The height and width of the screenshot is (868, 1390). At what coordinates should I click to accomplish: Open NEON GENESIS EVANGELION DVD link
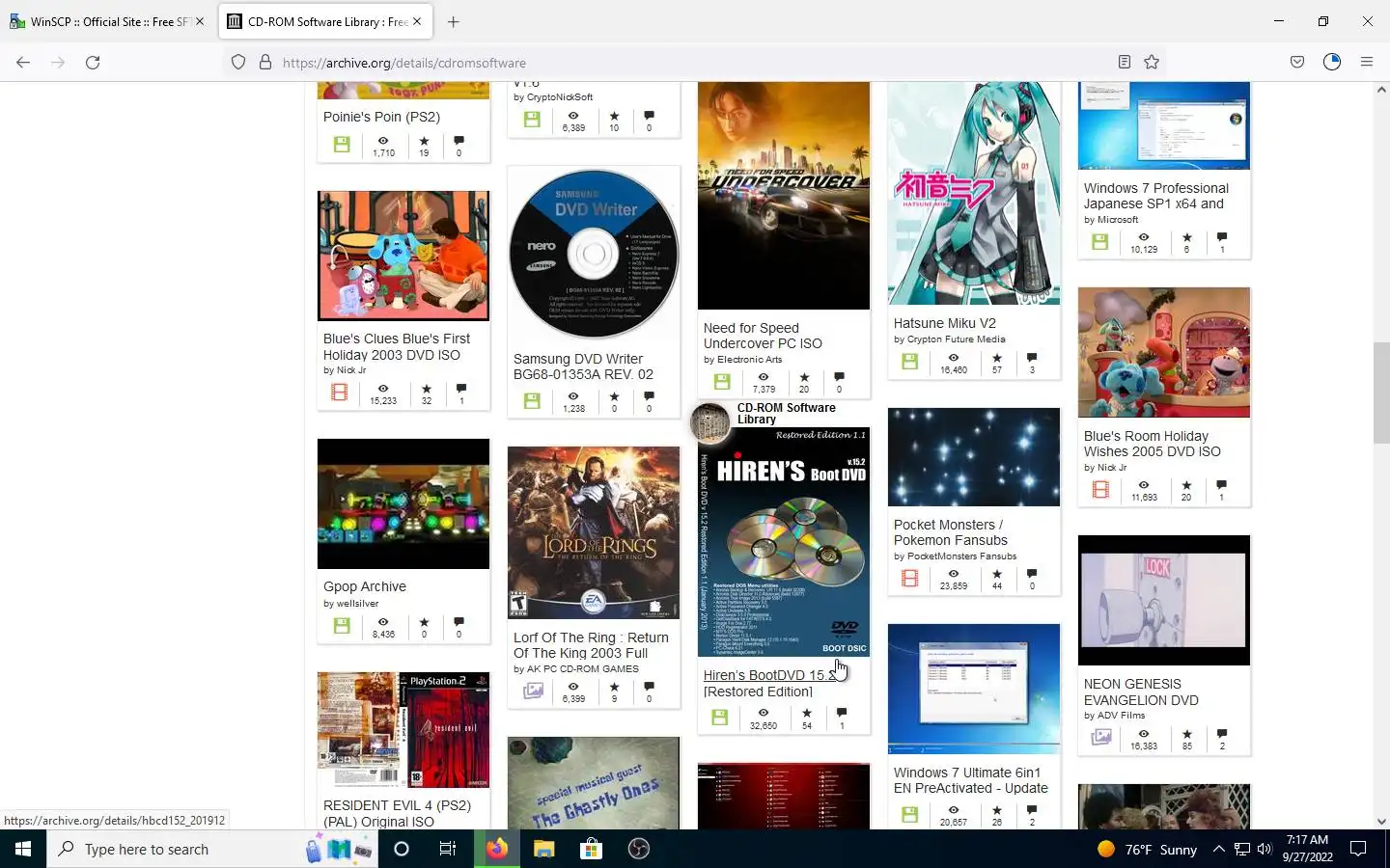(1141, 692)
